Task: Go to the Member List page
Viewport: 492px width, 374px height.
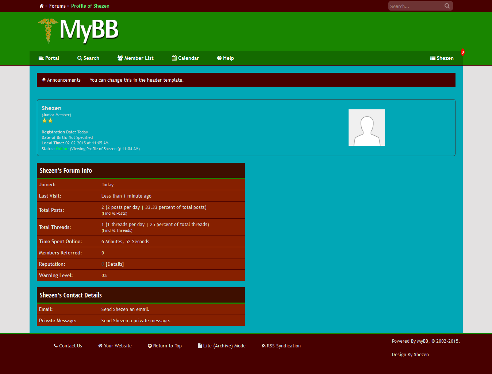Action: (135, 58)
